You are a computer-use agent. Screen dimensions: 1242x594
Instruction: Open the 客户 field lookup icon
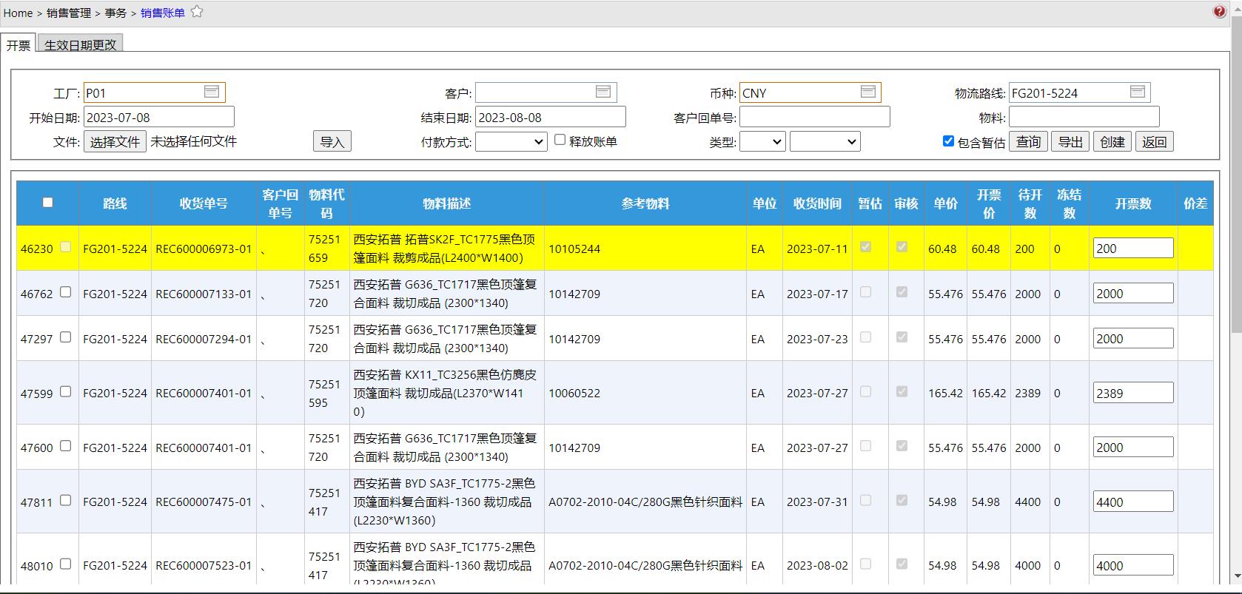click(603, 92)
